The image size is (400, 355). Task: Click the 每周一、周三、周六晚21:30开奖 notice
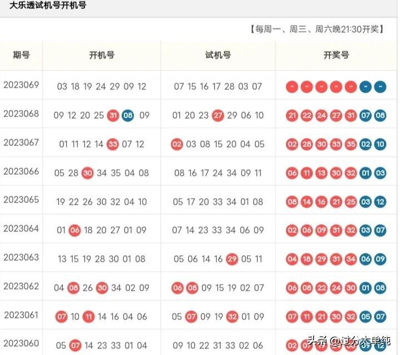tap(317, 29)
